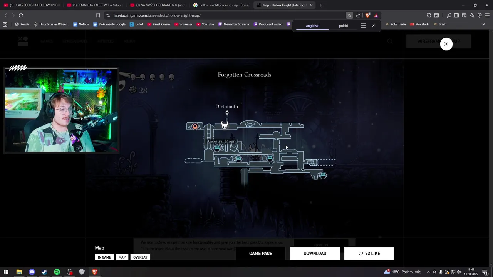Close the translate popup

coord(373,26)
